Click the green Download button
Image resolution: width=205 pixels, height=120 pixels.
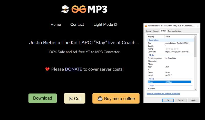click(43, 98)
